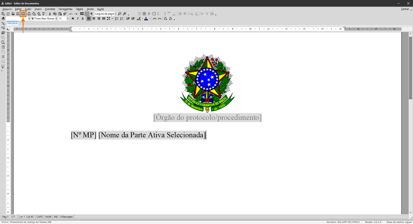Open the paragraph style dropdown
The image size is (413, 224).
29,19
